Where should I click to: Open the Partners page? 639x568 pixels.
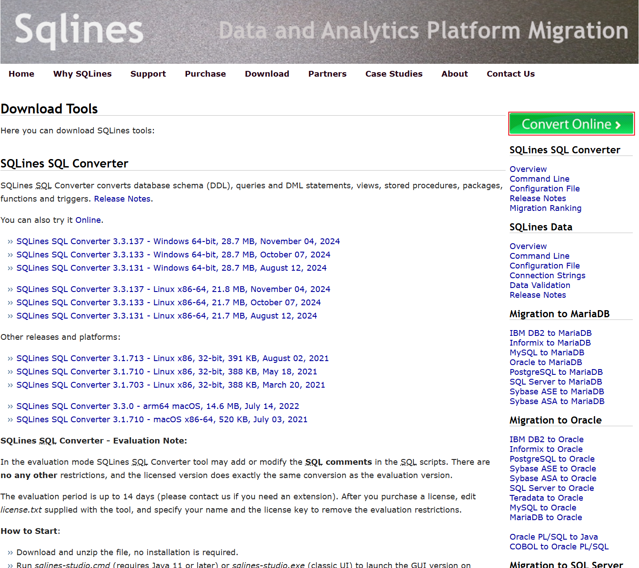click(327, 74)
